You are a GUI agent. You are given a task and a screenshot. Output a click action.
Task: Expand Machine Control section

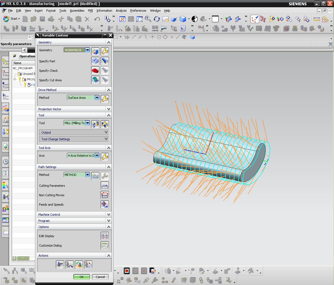[x=109, y=215]
